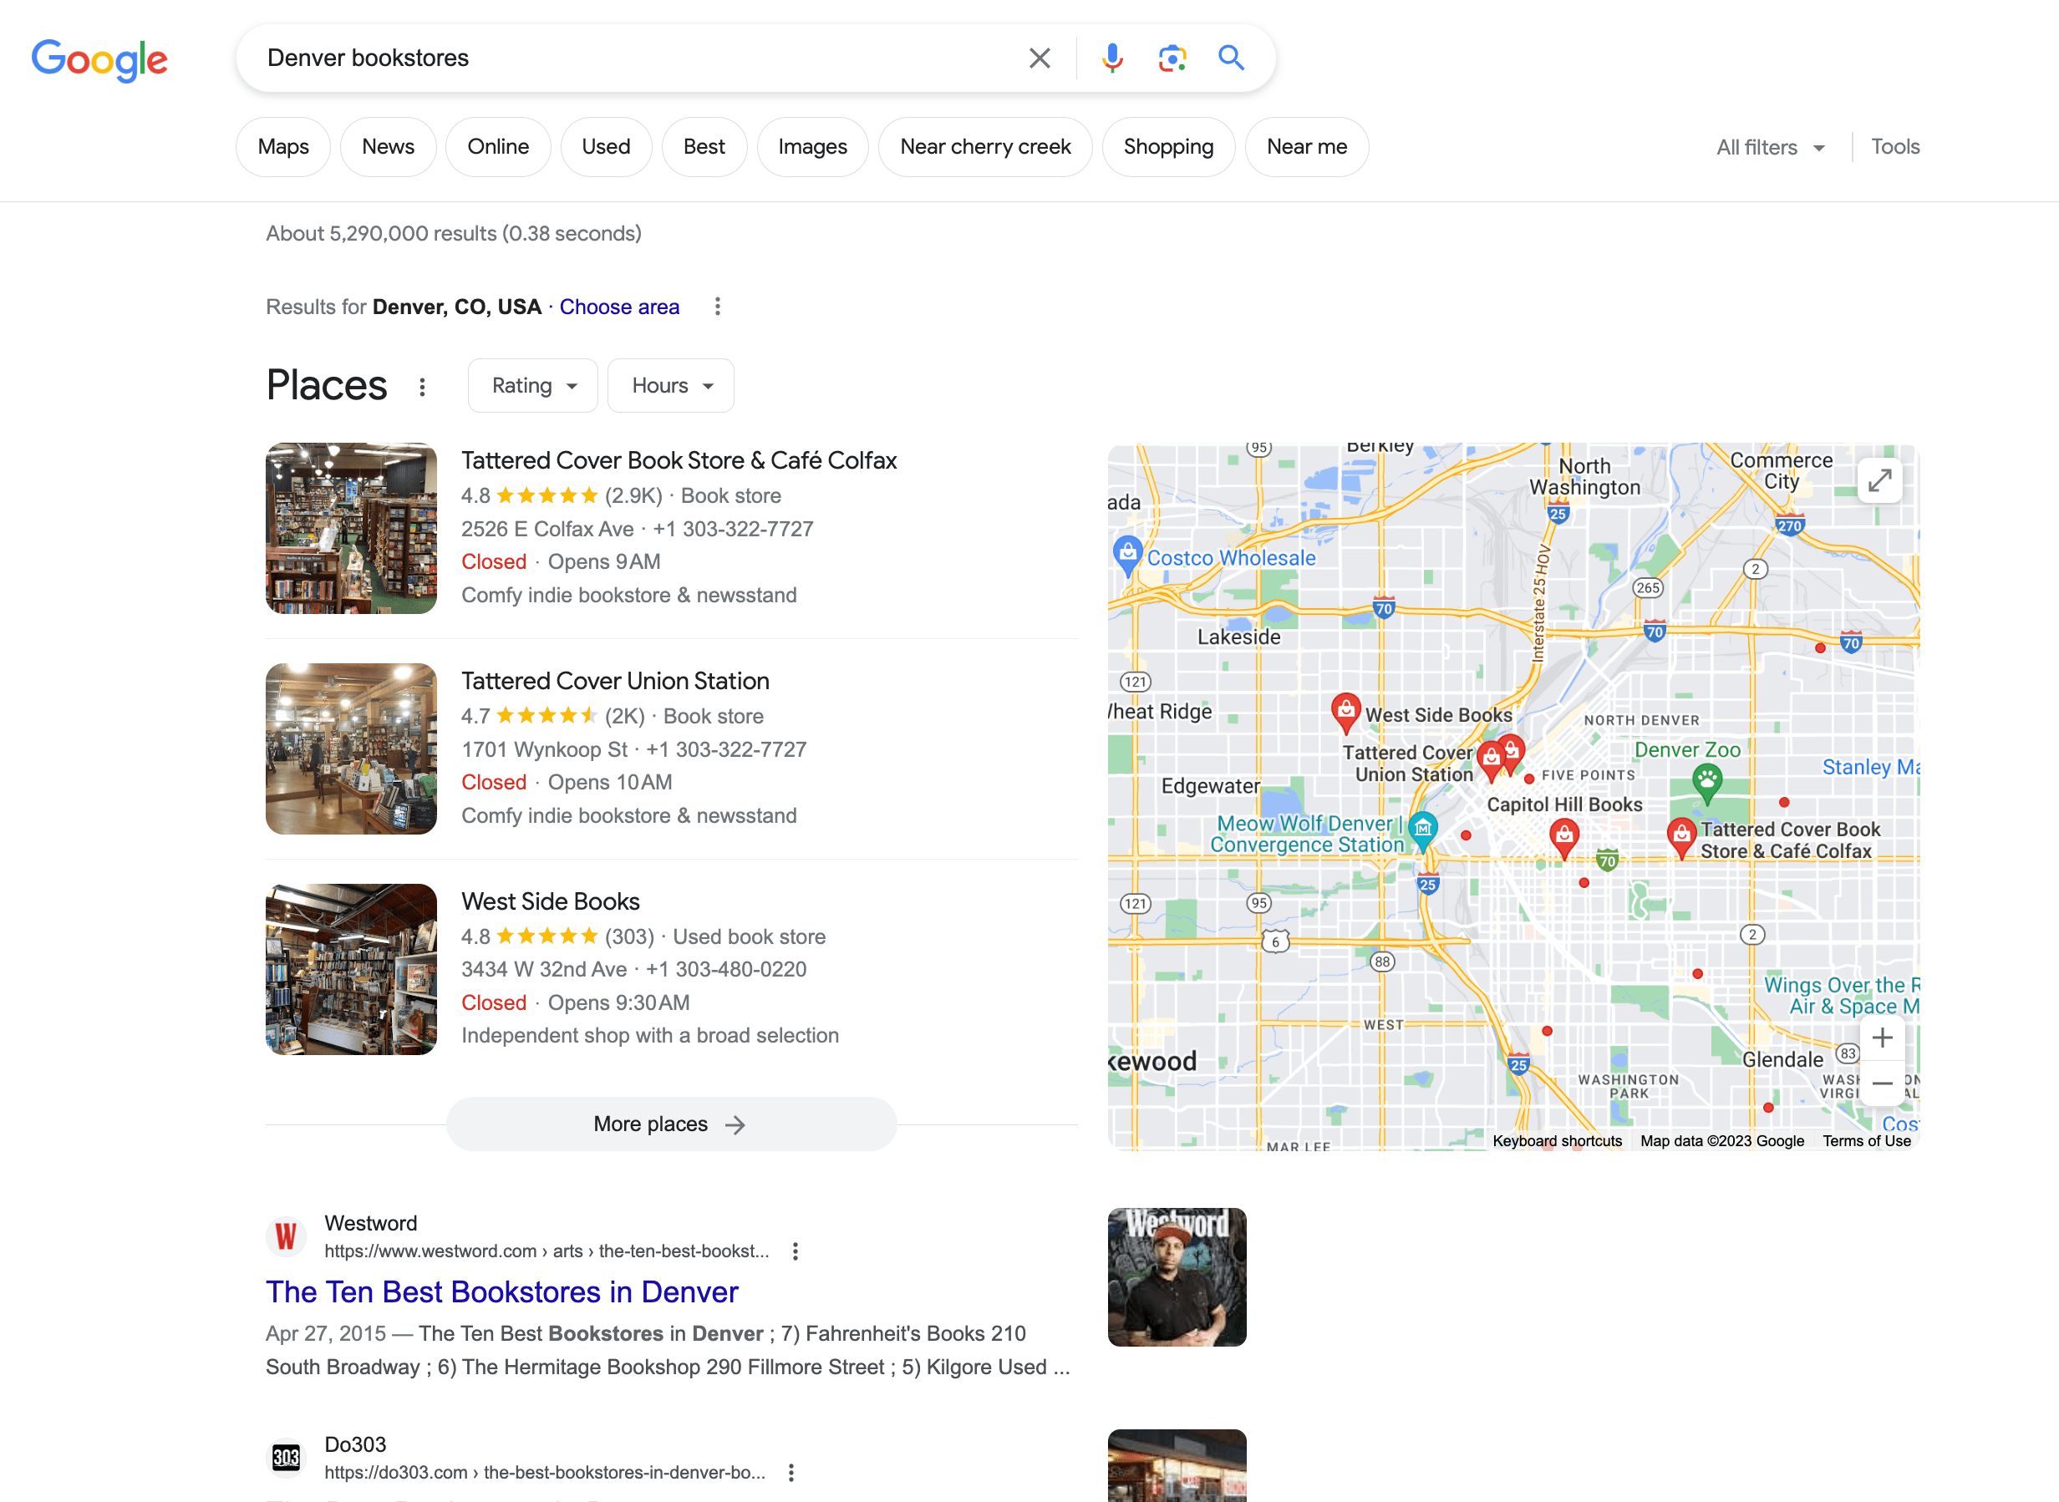Select the Near cherry creek chip
Screen dimensions: 2059x1502
click(x=985, y=147)
